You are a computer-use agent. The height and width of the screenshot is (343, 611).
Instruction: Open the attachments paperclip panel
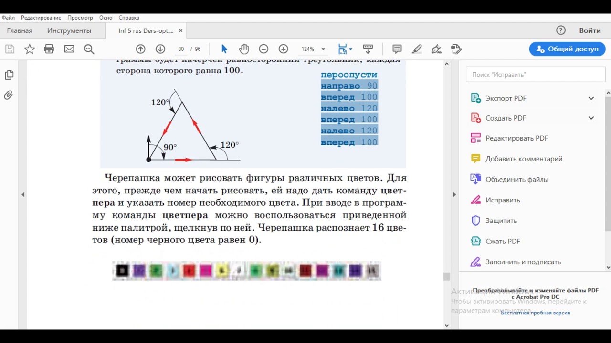(x=9, y=95)
